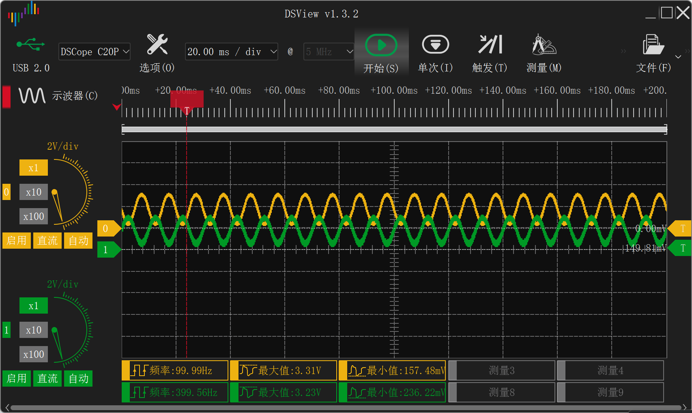This screenshot has height=413, width=692.
Task: Click the red oscilloscope mode indicator
Action: tap(6, 97)
